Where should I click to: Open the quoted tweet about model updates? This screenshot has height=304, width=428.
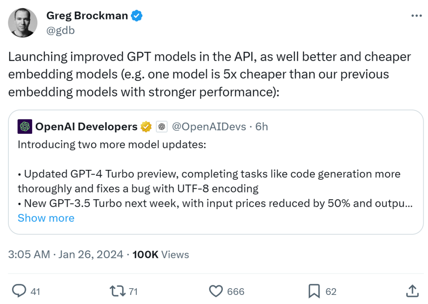(x=214, y=175)
